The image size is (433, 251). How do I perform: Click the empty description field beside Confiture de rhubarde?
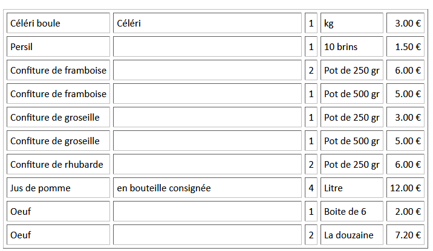pos(207,165)
